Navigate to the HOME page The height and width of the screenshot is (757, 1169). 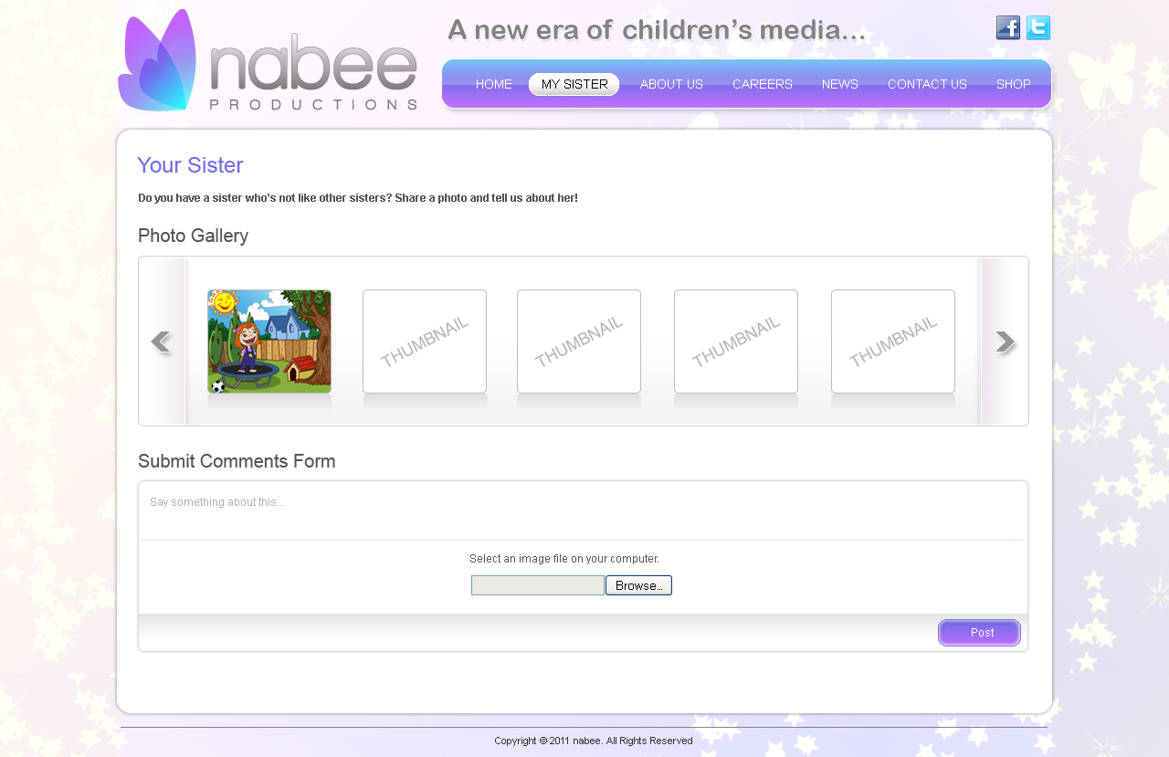[x=493, y=84]
